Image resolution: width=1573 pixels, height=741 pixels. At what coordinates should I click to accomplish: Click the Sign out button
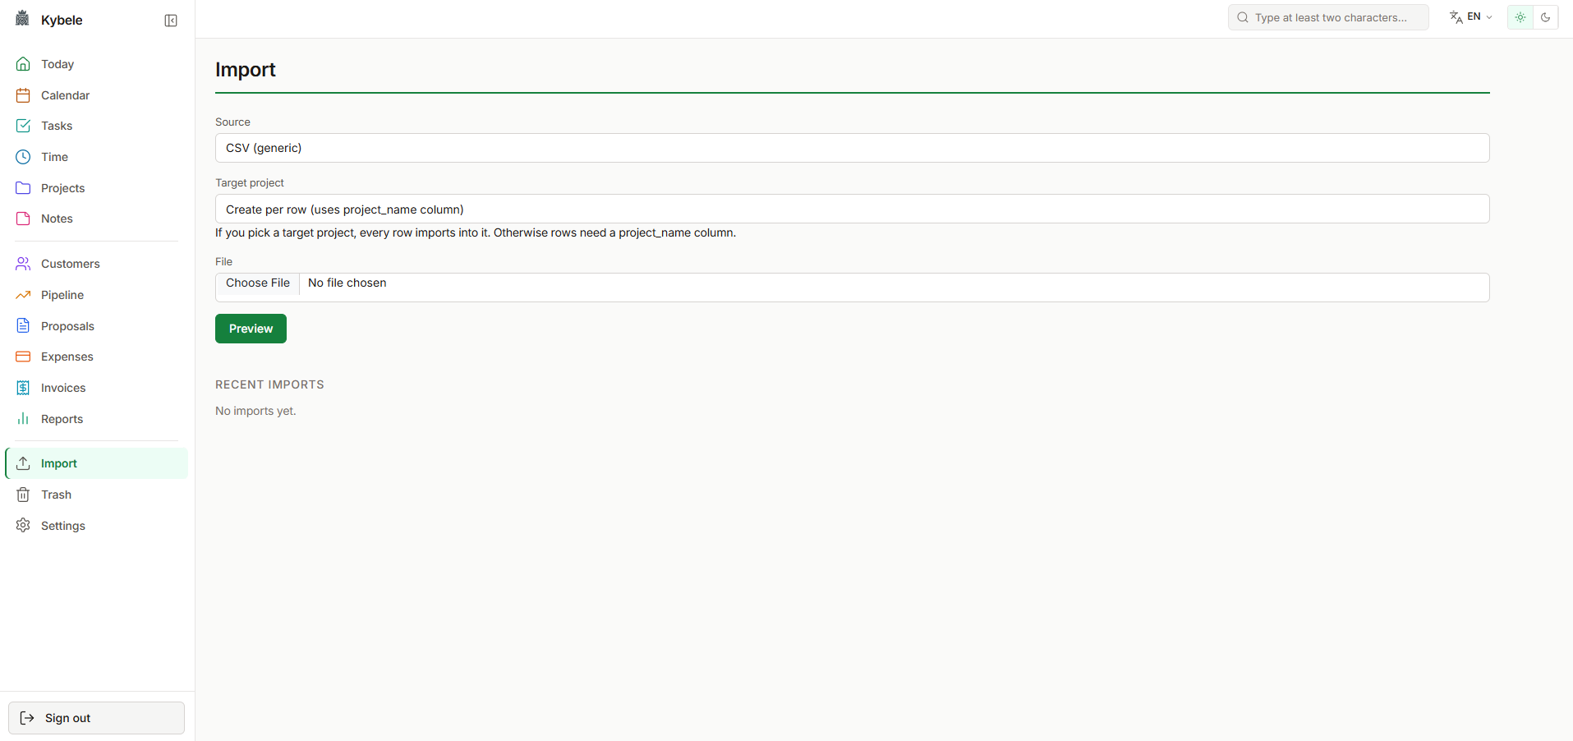(96, 718)
